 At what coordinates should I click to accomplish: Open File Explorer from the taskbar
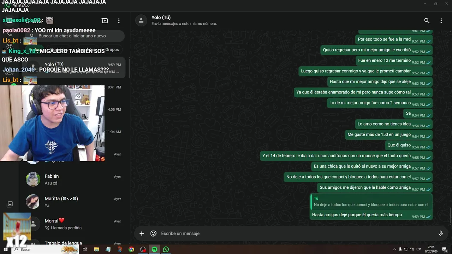(97, 249)
